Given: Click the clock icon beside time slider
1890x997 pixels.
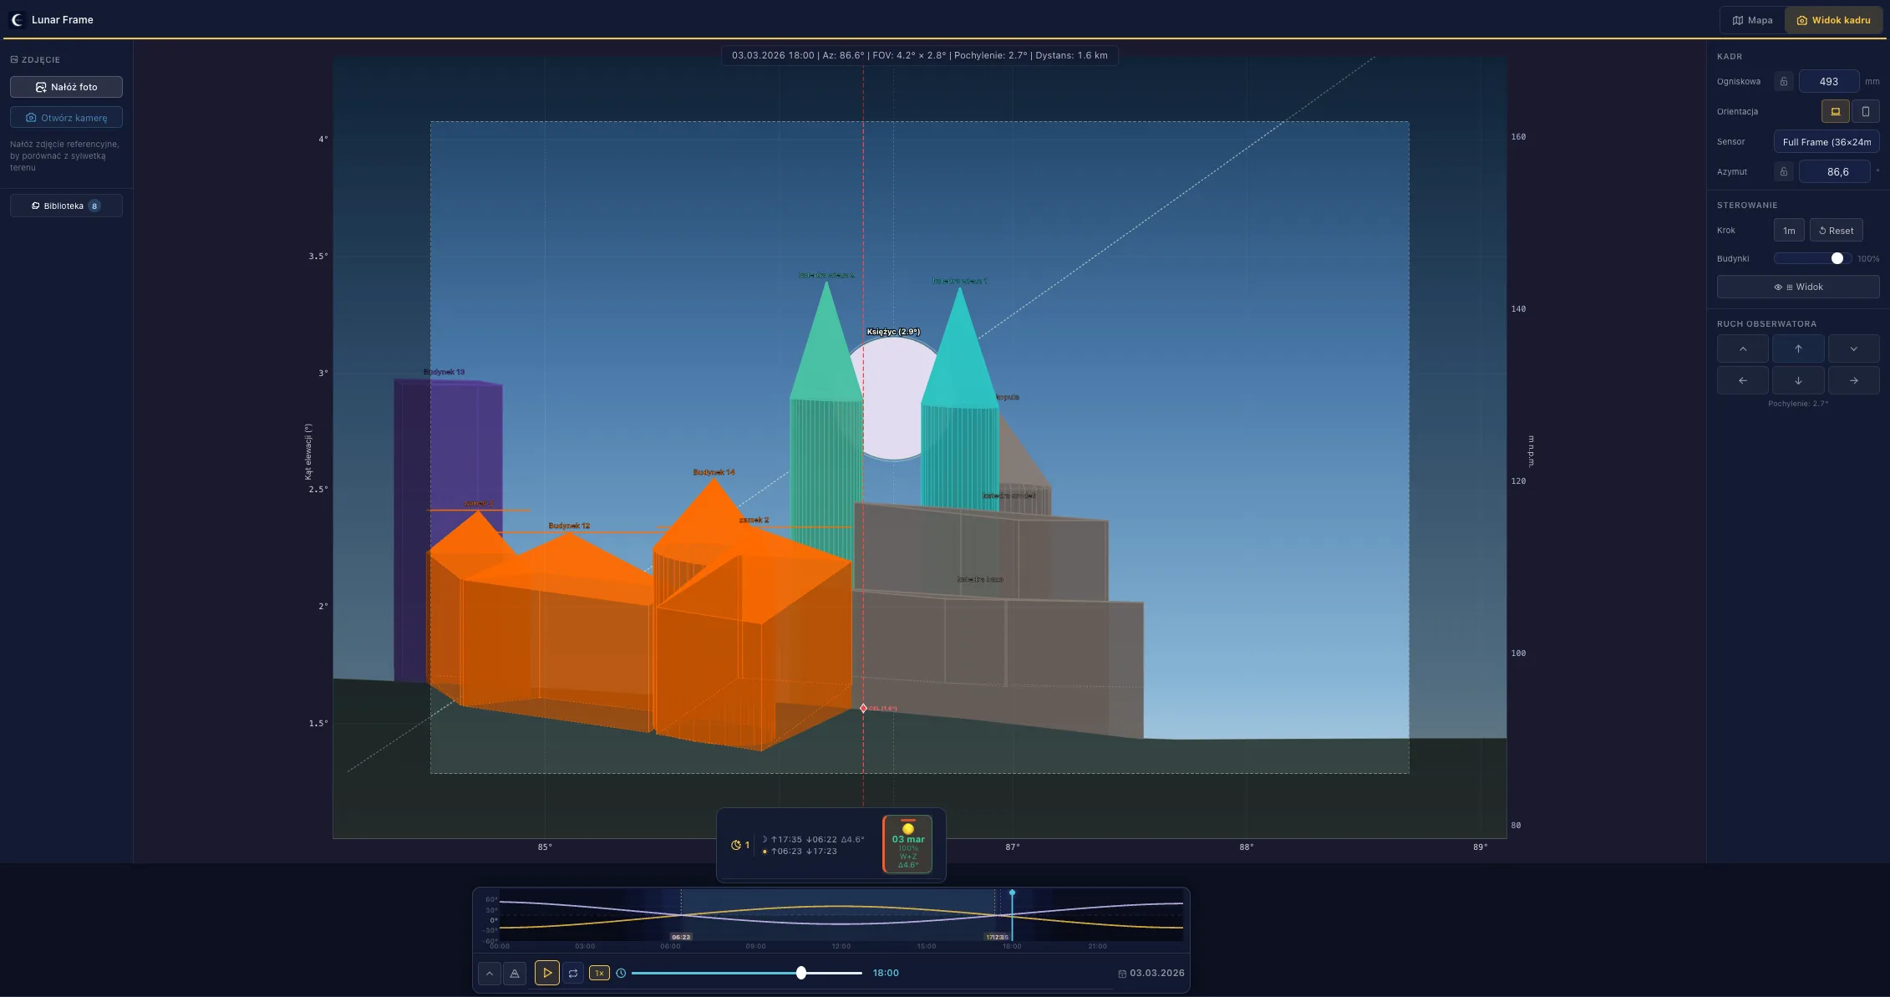Looking at the screenshot, I should (621, 973).
